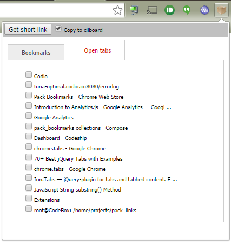231x242 pixels.
Task: Open the green monitor extension icon
Action: click(x=134, y=10)
